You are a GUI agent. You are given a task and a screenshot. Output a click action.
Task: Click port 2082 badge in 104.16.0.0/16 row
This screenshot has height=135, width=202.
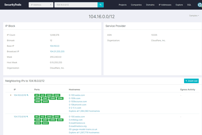[49, 95]
